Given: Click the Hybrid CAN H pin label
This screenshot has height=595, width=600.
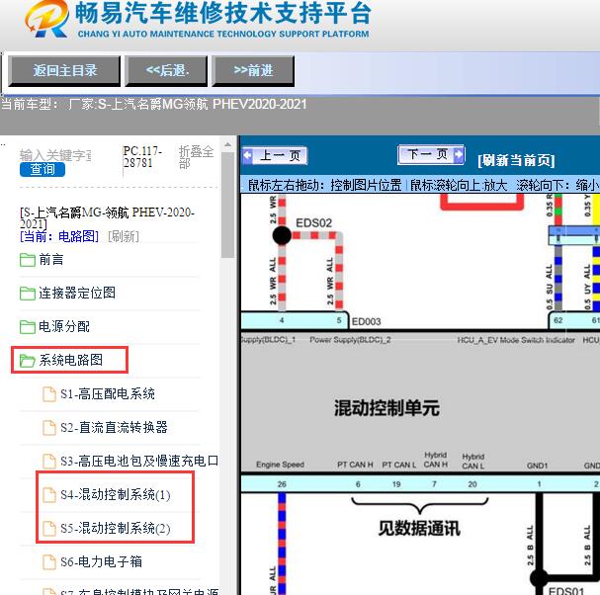Looking at the screenshot, I should (436, 460).
